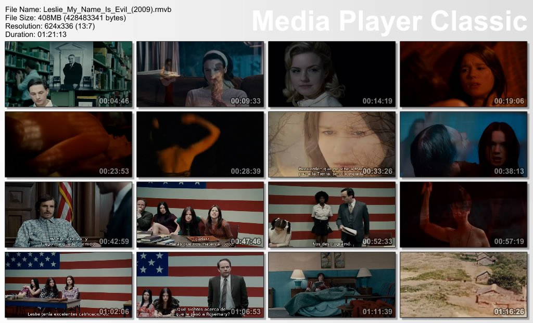Open the thumbnail at 01:02:06
The height and width of the screenshot is (323, 533).
point(69,285)
